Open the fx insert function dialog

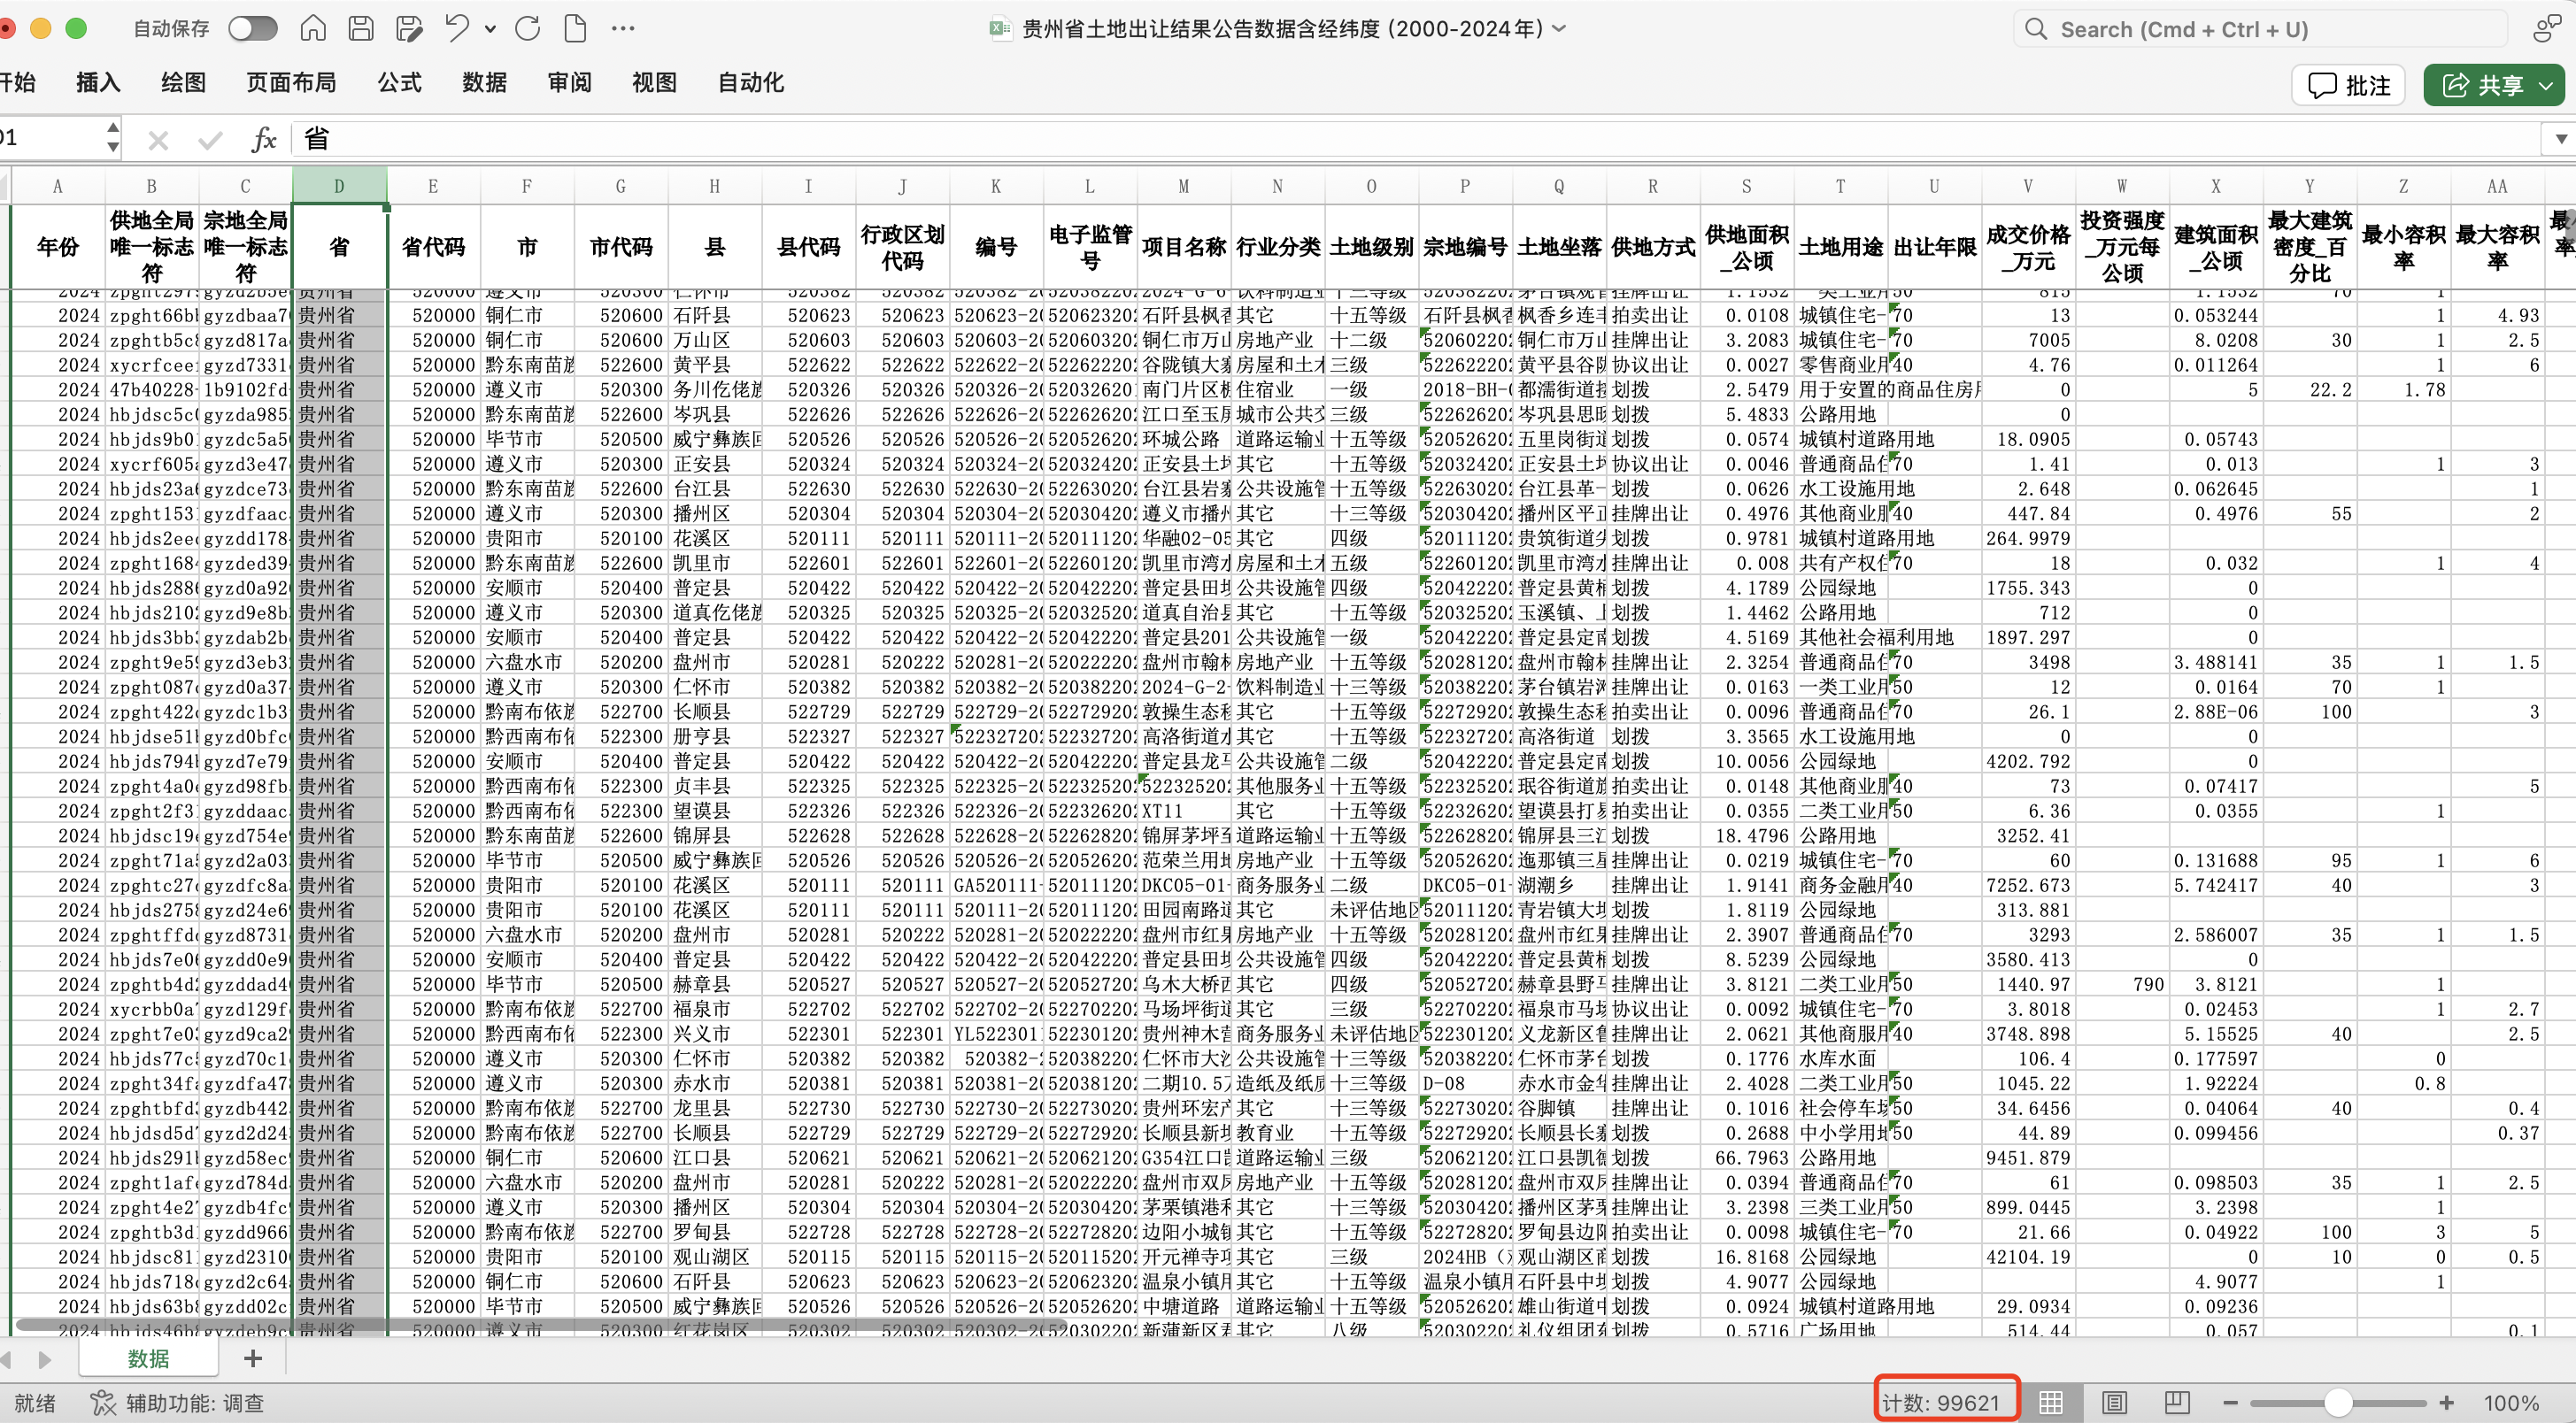tap(263, 139)
